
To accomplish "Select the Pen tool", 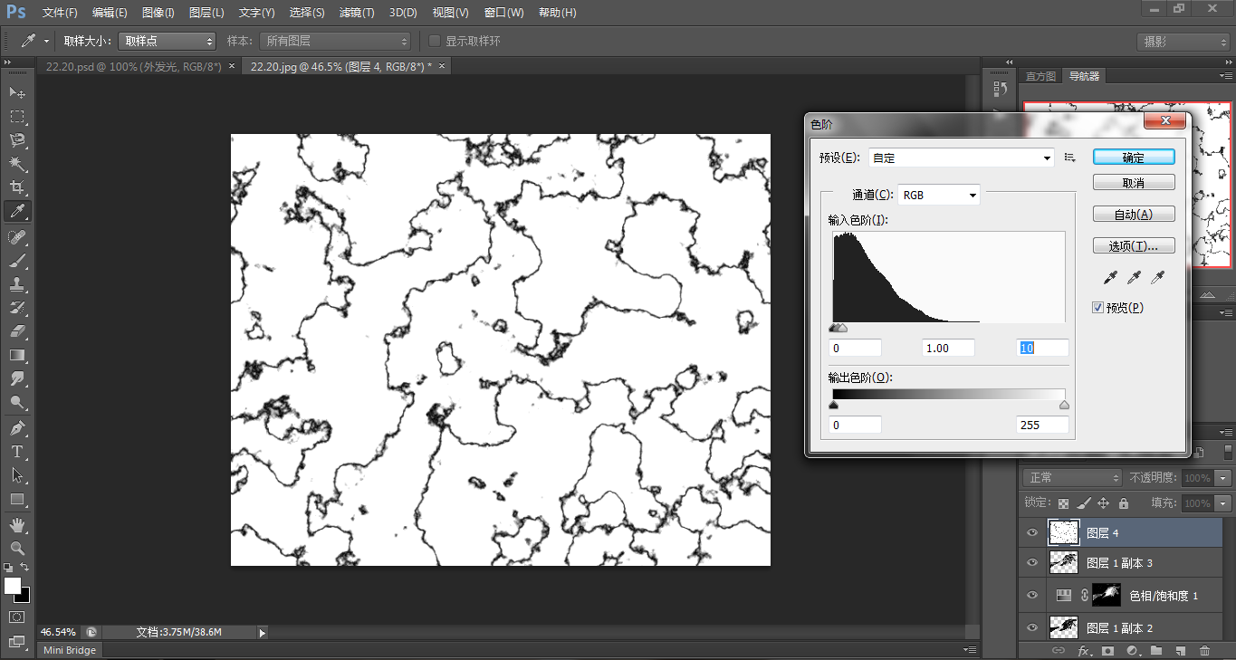I will pos(17,427).
